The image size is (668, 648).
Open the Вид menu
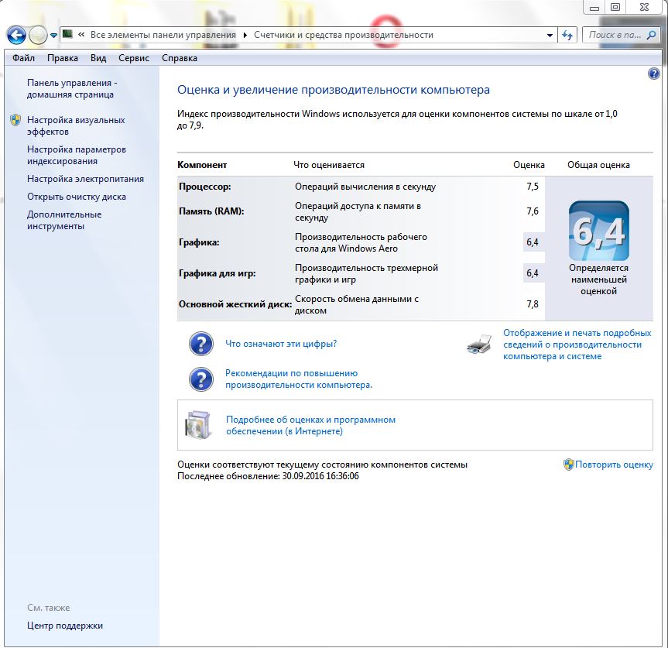98,58
